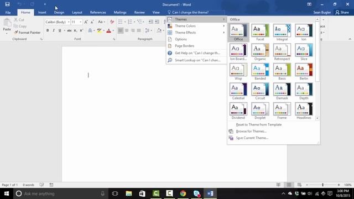Click the Shading paint bucket icon

click(x=159, y=30)
